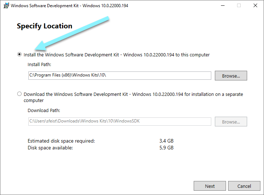This screenshot has width=264, height=195.
Task: Click the 'Disk space available:' label
Action: click(50, 148)
